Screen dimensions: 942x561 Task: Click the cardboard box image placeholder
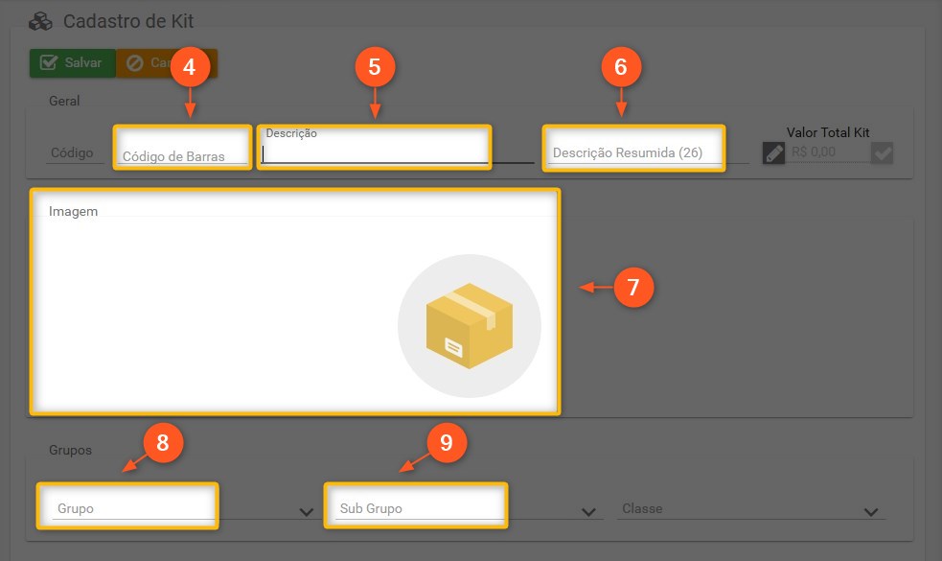[469, 326]
